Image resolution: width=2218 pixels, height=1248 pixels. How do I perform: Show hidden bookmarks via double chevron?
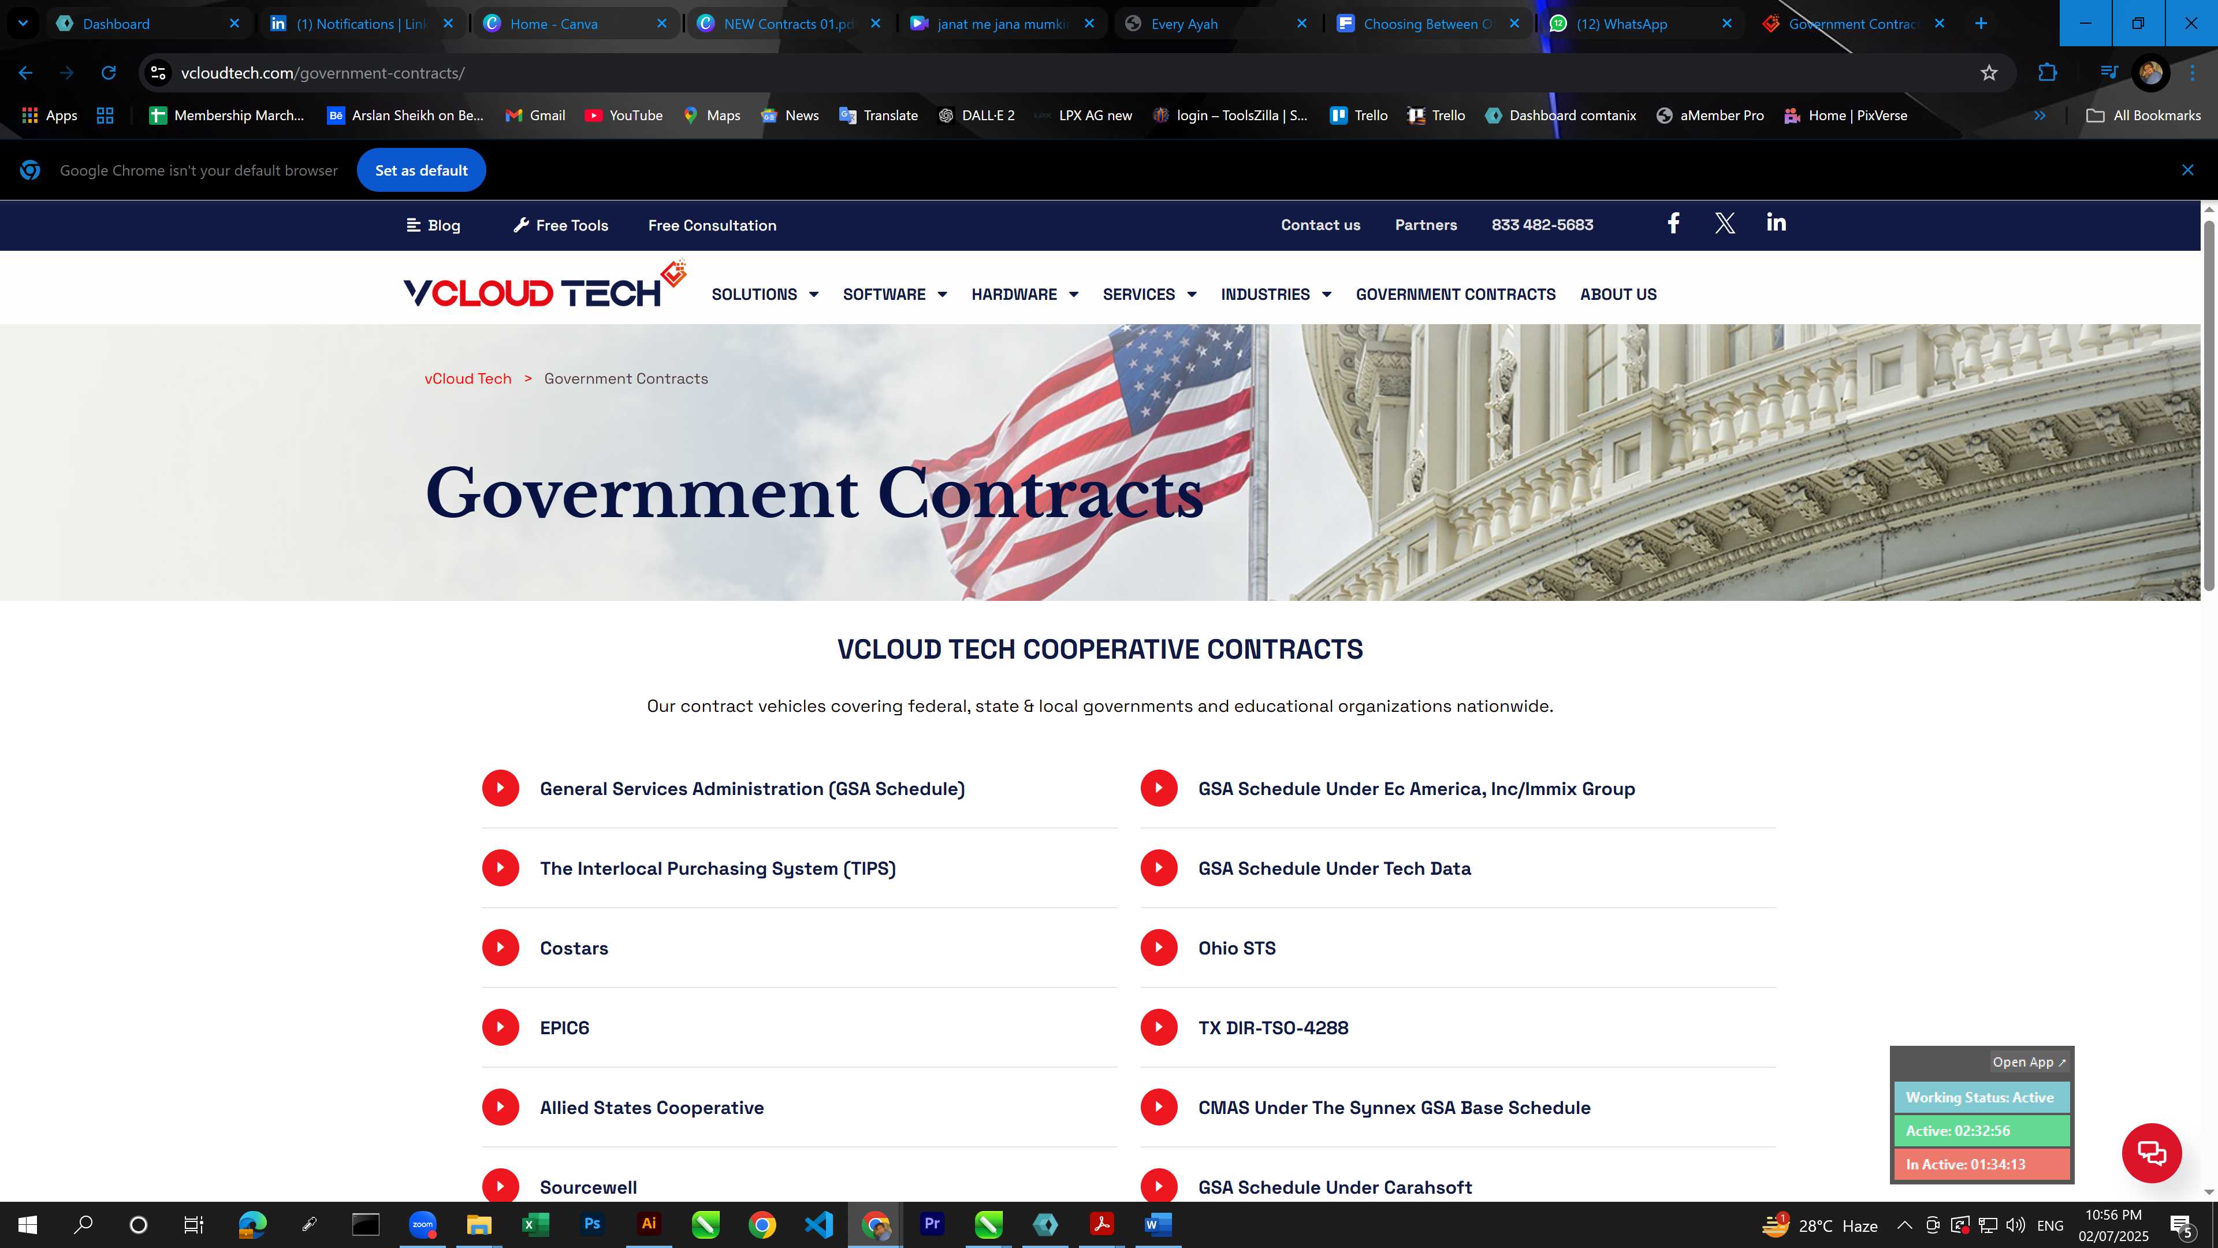pyautogui.click(x=2040, y=116)
